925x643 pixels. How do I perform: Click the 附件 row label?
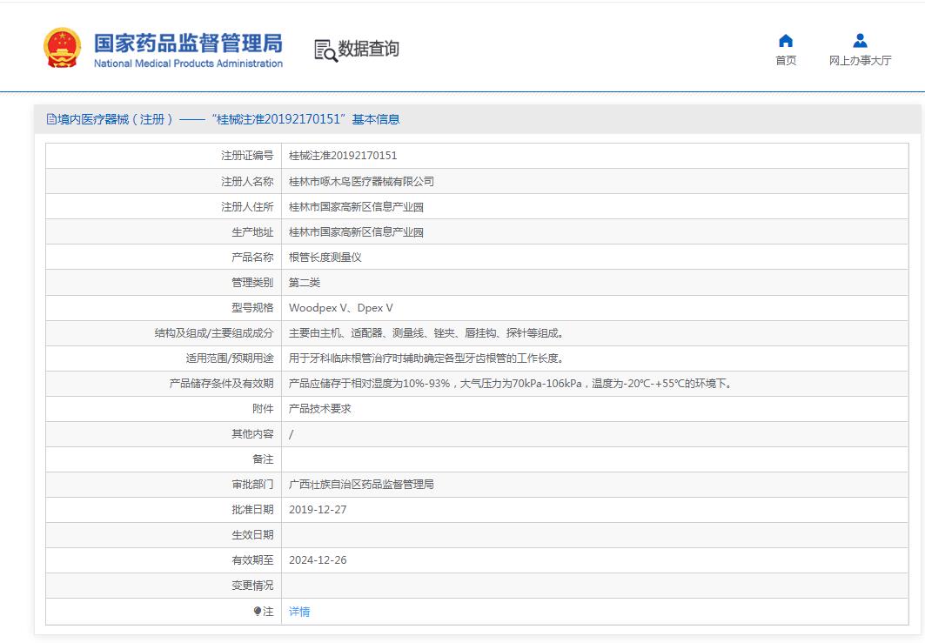point(263,409)
